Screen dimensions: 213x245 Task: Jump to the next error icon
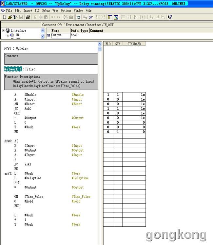tap(103, 17)
